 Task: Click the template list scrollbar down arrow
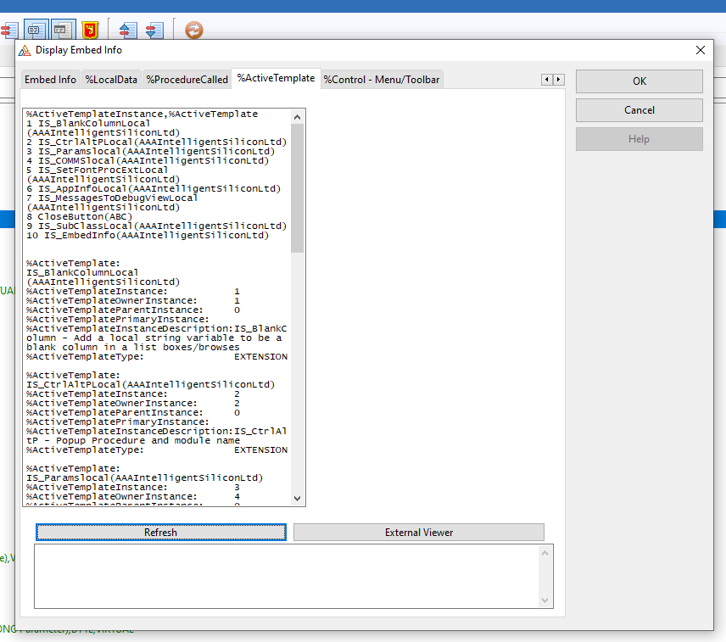(297, 499)
